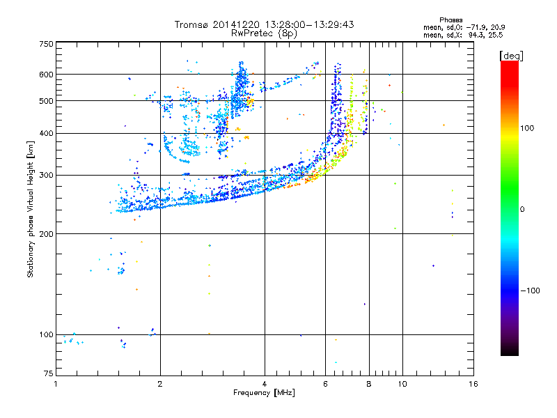Click the '400' height tick label
This screenshot has height=418, width=557.
pyautogui.click(x=47, y=134)
